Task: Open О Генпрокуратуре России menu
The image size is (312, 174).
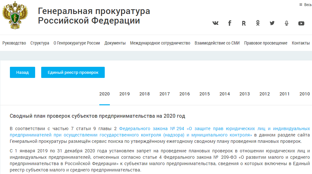Action: (x=77, y=43)
